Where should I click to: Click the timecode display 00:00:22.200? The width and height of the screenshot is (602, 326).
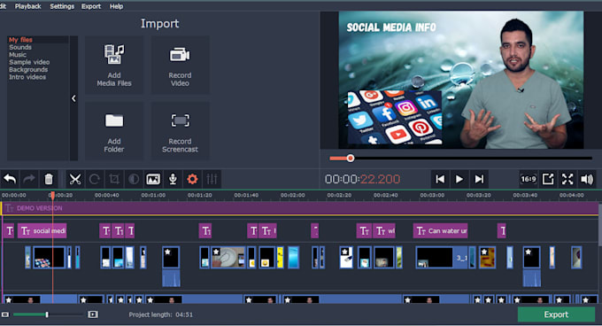click(362, 179)
